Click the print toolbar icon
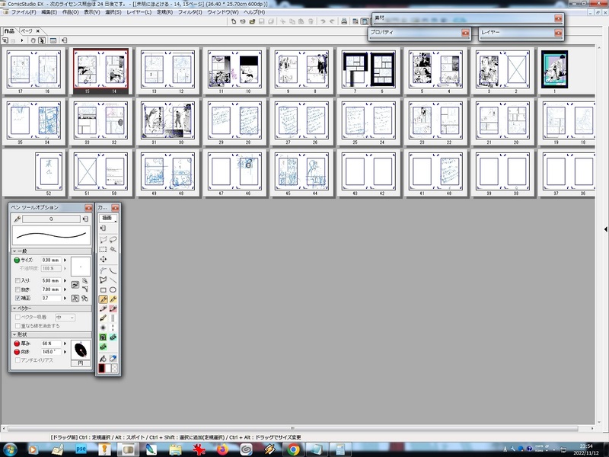 pyautogui.click(x=344, y=21)
